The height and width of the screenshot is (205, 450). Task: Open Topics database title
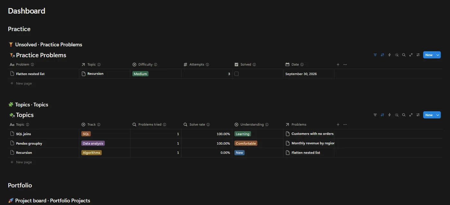pos(25,115)
